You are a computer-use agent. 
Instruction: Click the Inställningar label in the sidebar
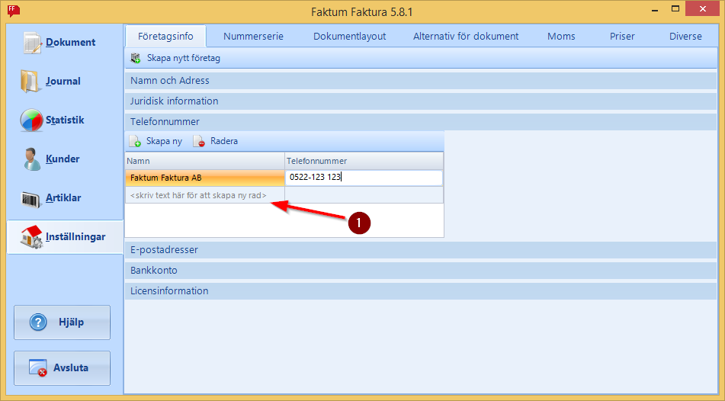pyautogui.click(x=75, y=236)
